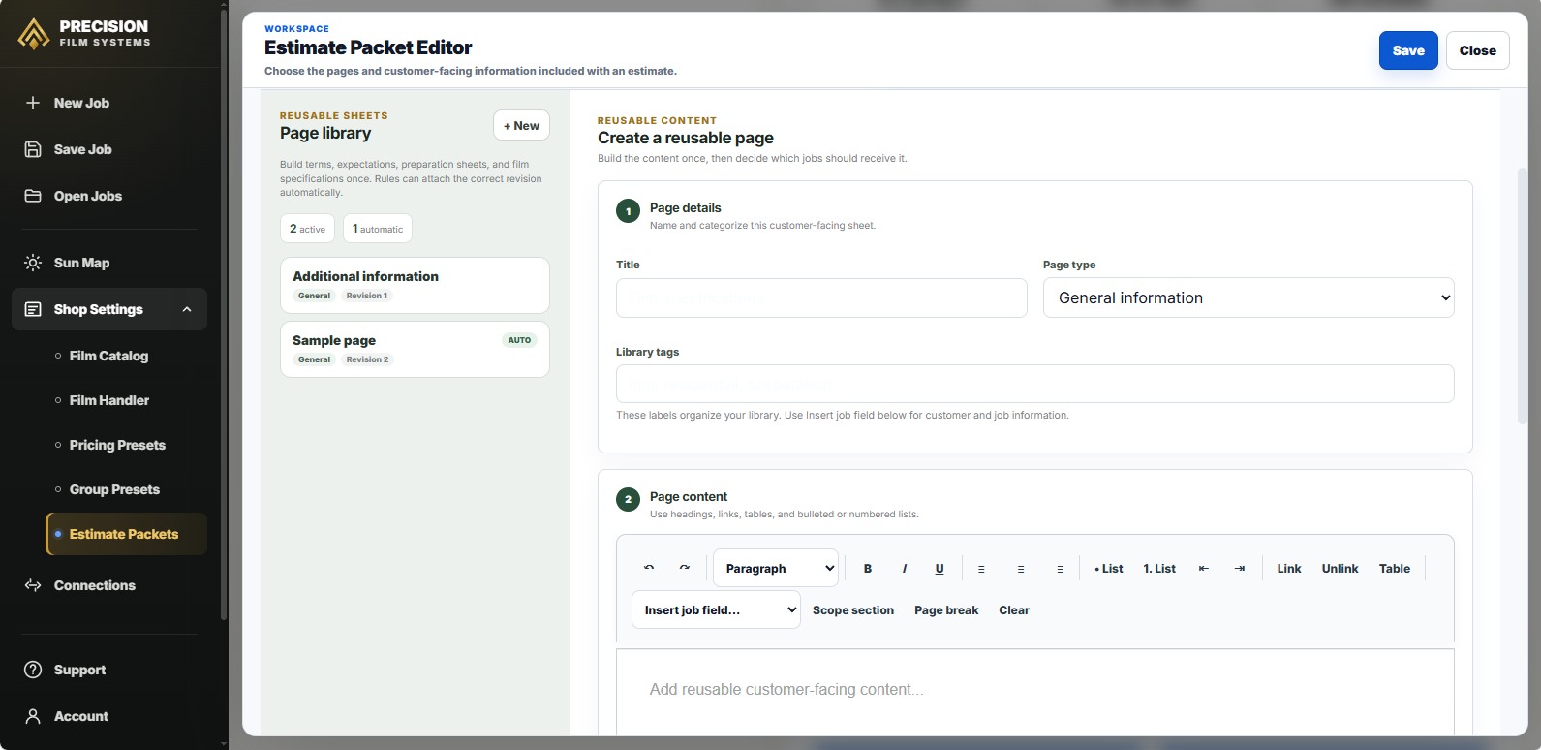Click the 'Revision 2' tag
This screenshot has width=1541, height=750.
(x=368, y=359)
